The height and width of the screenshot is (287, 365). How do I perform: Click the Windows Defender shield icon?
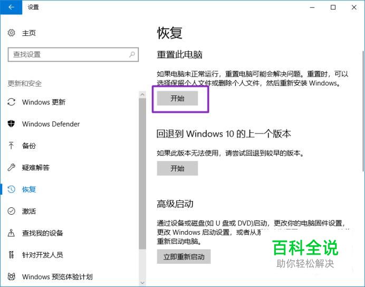pyautogui.click(x=11, y=124)
